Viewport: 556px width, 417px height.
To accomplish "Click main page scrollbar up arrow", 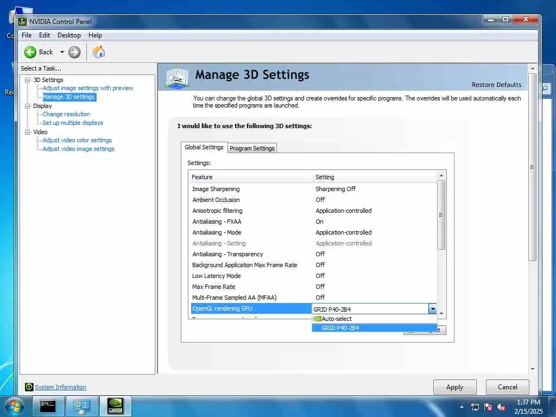I will point(532,68).
